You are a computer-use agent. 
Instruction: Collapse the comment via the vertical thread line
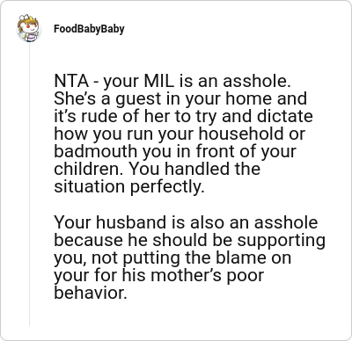(29, 185)
